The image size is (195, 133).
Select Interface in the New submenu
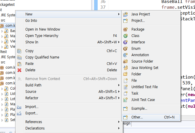coord(151,42)
